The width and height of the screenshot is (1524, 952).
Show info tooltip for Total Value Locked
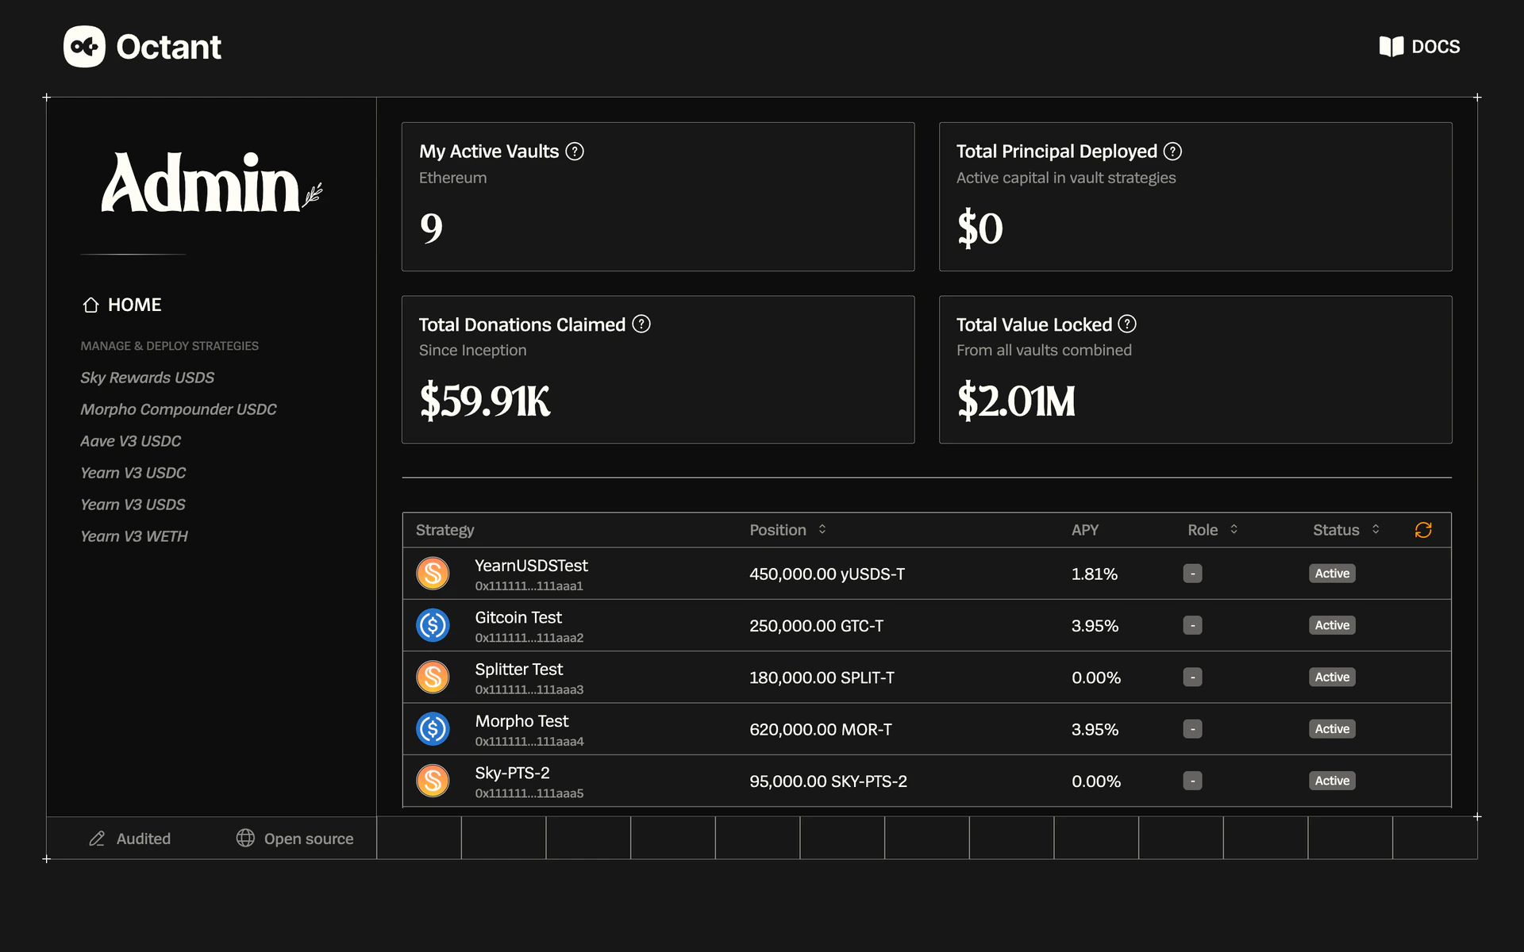coord(1127,324)
